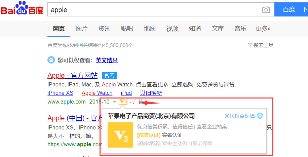This screenshot has width=308, height=157.
Task: Click the https://www.apple.com URL
Action: (x=75, y=145)
